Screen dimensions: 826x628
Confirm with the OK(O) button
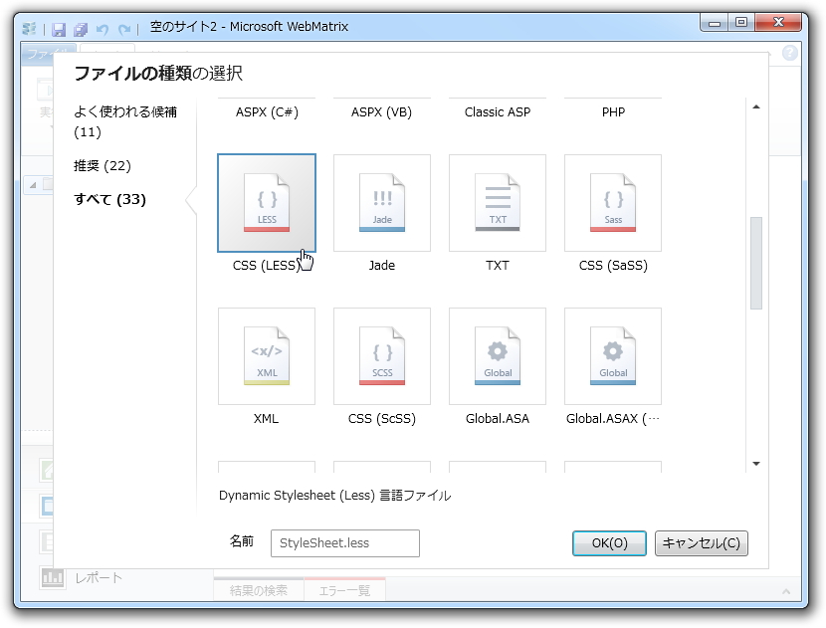tap(609, 543)
